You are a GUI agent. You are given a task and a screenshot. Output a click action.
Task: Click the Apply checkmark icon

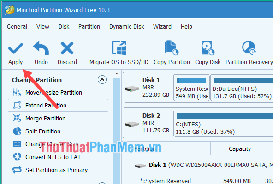click(x=16, y=48)
